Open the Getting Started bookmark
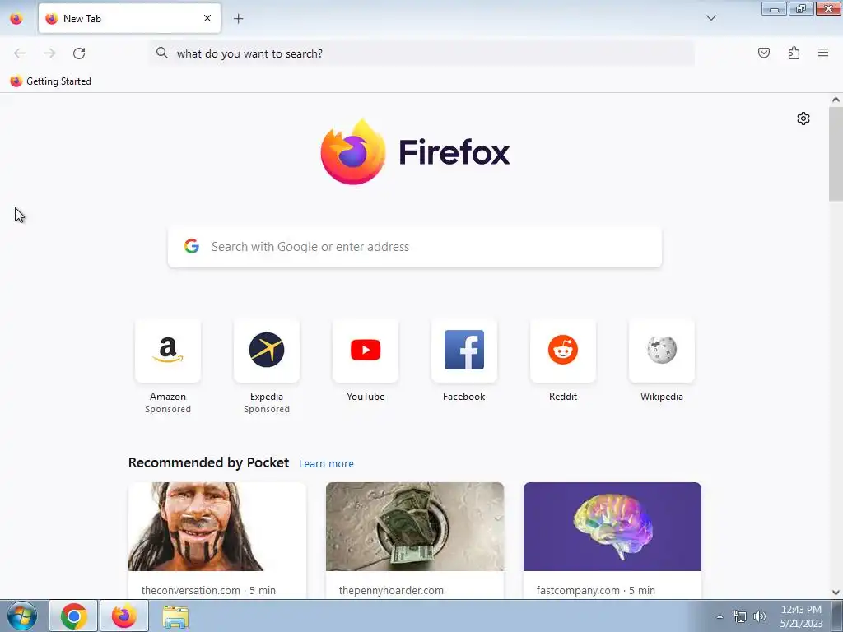 click(x=51, y=81)
